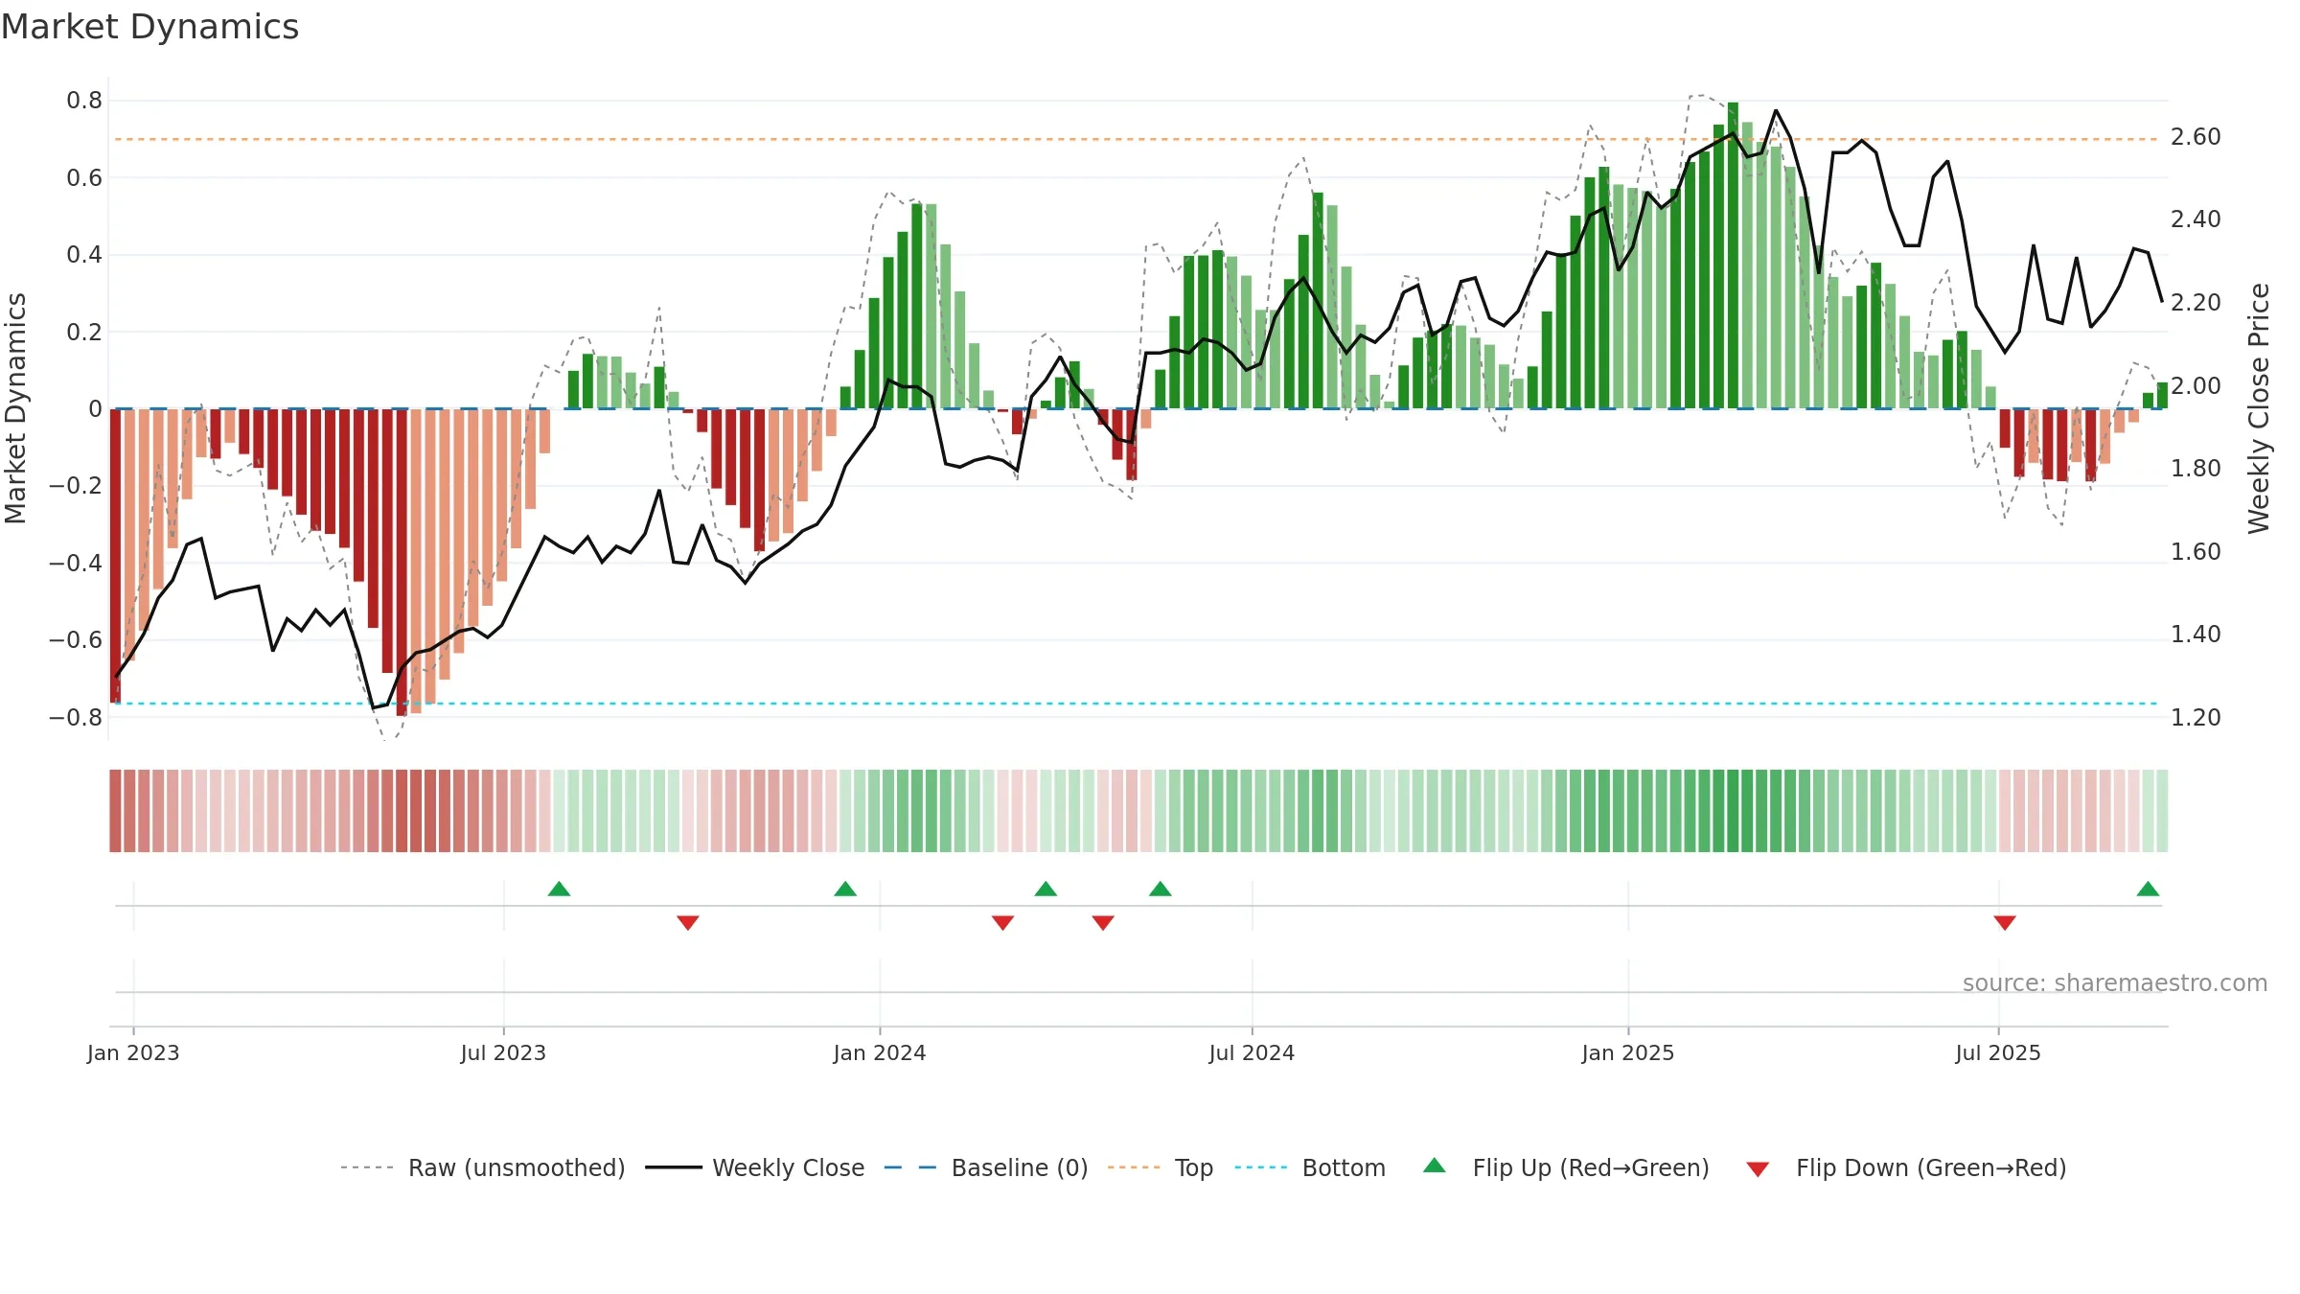Select the Flip Up marker just before Jan 2024
Viewport: 2300px width, 1294px height.
pyautogui.click(x=845, y=889)
